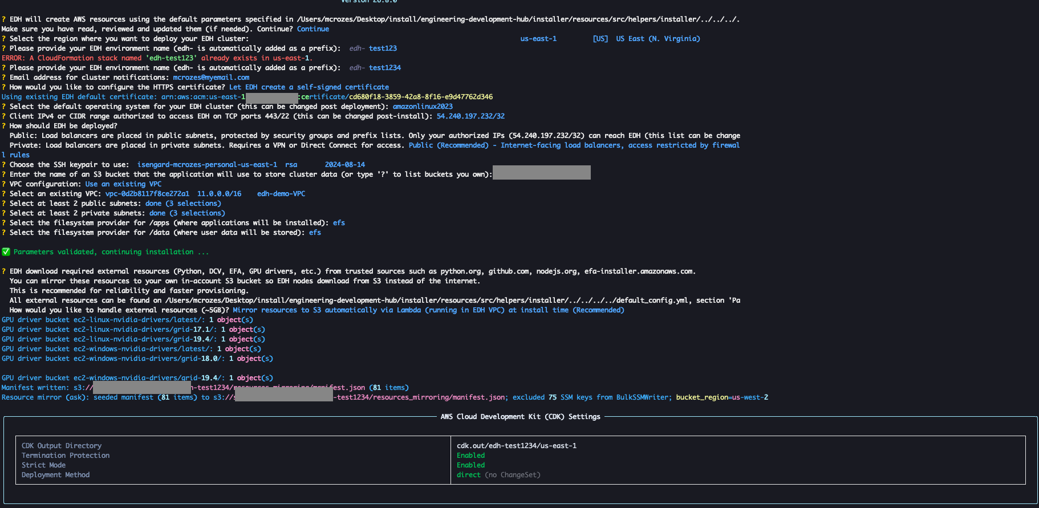Click 'US East (N. Virginia)' region name
Viewport: 1039px width, 508px height.
tap(658, 39)
